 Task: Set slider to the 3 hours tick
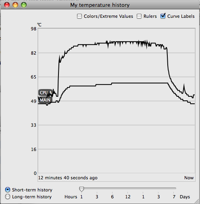97,193
